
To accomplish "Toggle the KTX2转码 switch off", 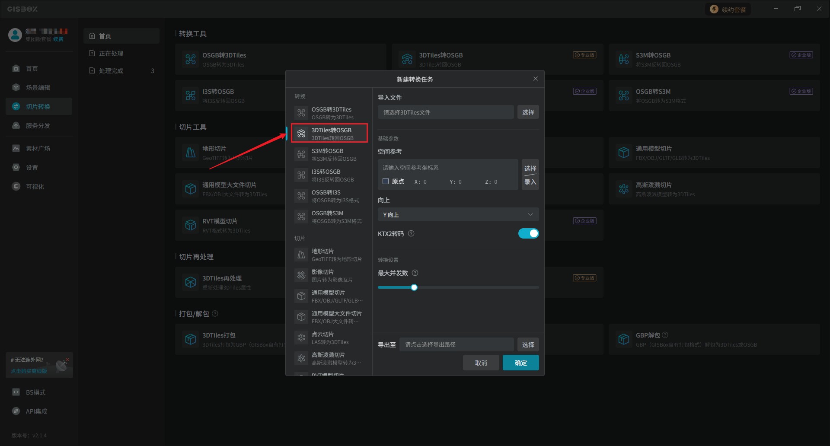I will point(528,234).
